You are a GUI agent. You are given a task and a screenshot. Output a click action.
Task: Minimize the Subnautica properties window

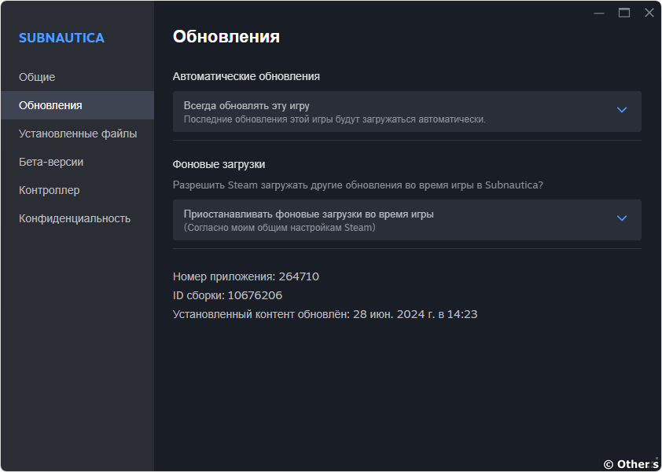pyautogui.click(x=599, y=13)
